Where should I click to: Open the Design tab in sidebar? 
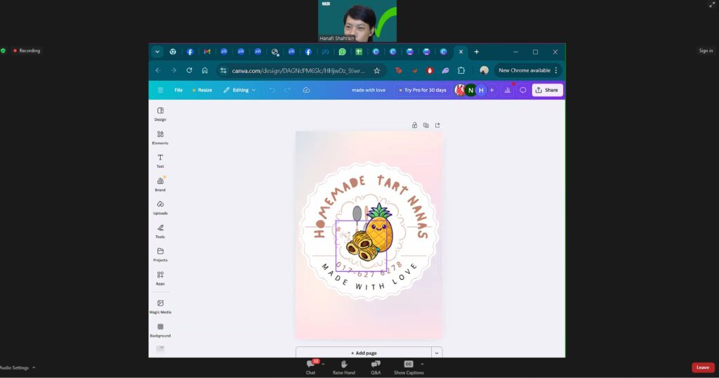[160, 113]
